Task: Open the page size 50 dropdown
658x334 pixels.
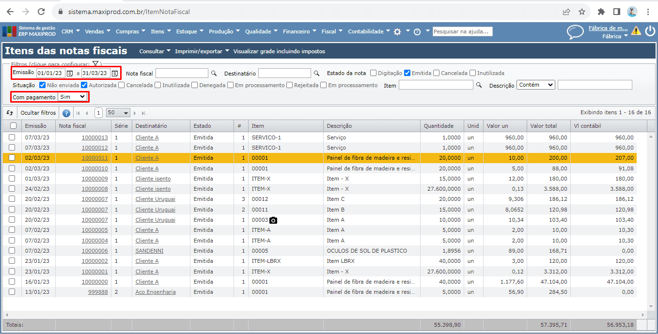Action: pos(118,113)
